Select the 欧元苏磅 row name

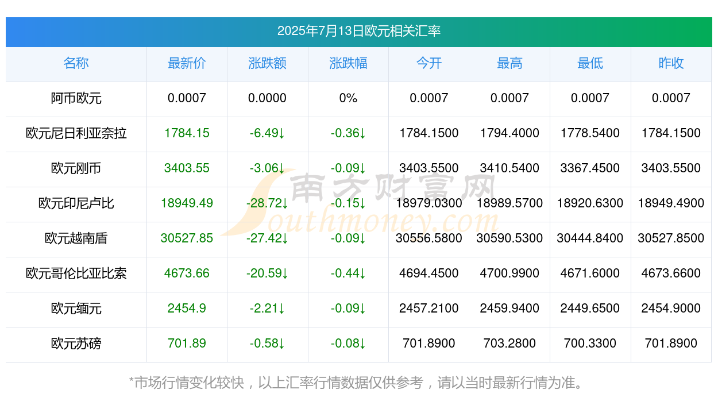coord(76,344)
